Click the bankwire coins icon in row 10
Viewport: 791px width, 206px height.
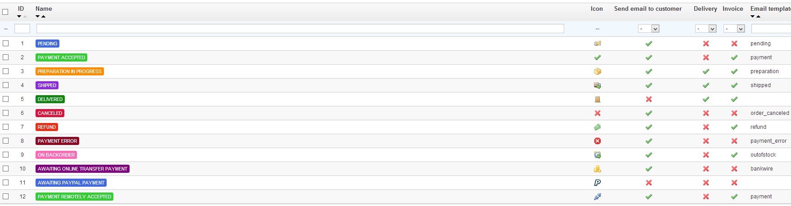pyautogui.click(x=598, y=169)
